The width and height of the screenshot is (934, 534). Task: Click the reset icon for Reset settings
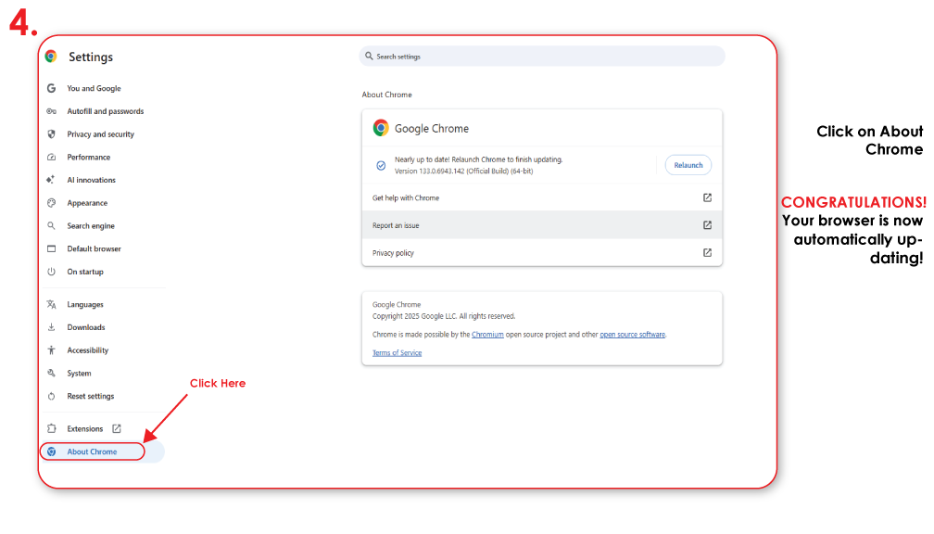(51, 397)
